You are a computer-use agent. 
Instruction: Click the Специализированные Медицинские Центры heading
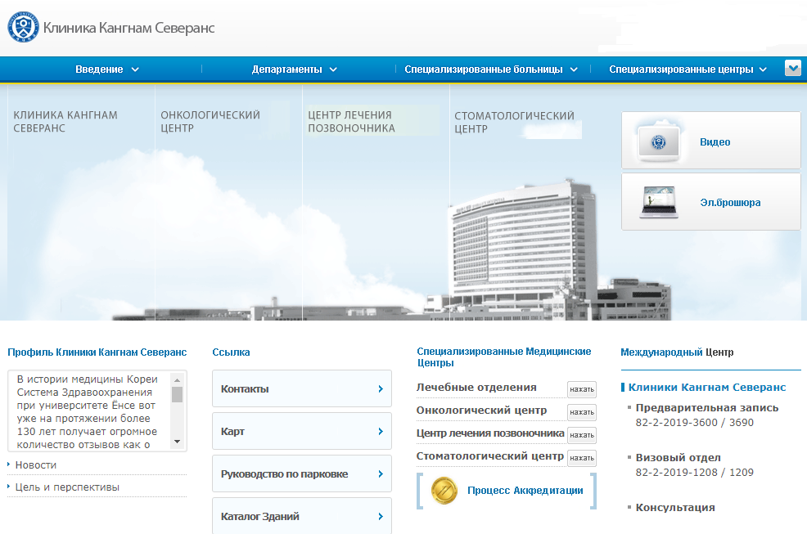coord(504,357)
